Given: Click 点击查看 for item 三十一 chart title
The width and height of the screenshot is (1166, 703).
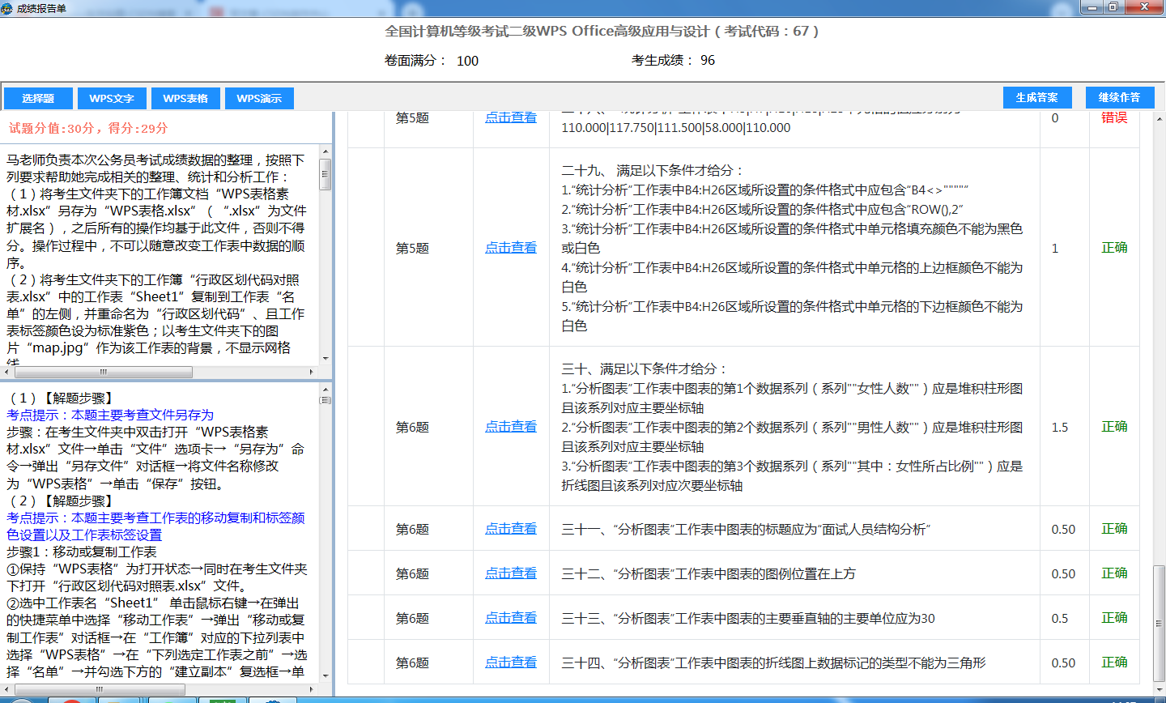Looking at the screenshot, I should [x=511, y=529].
